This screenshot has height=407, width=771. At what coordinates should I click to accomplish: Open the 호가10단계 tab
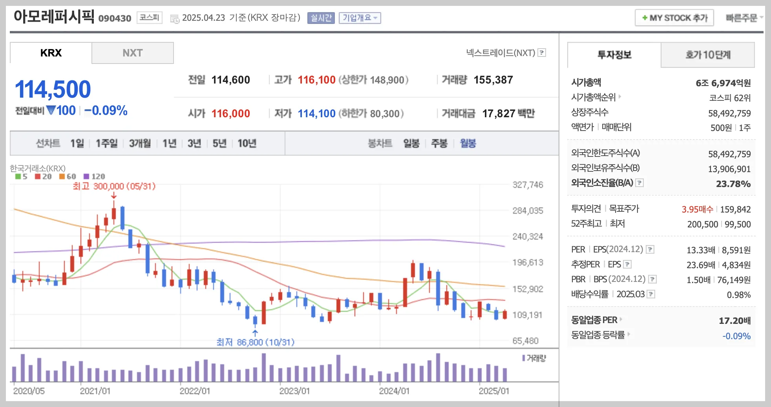708,55
